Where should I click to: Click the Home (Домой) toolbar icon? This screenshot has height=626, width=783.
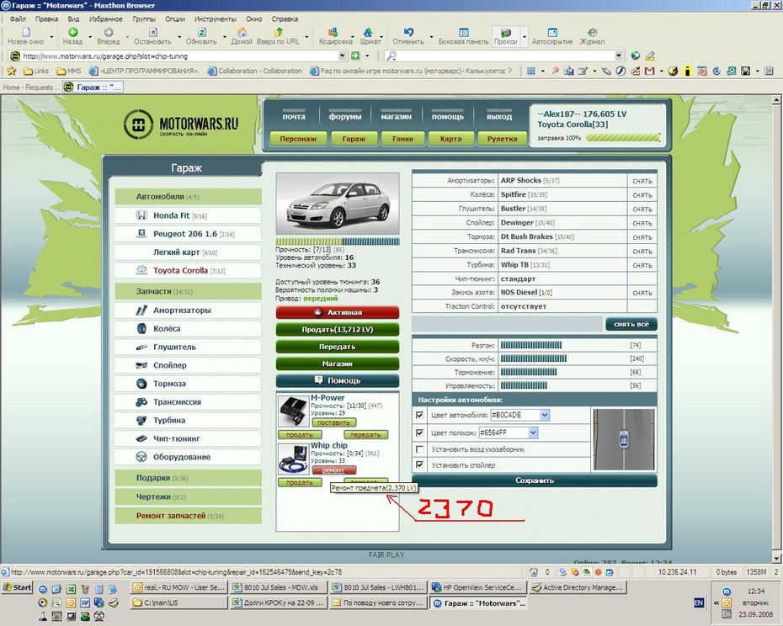[x=242, y=32]
